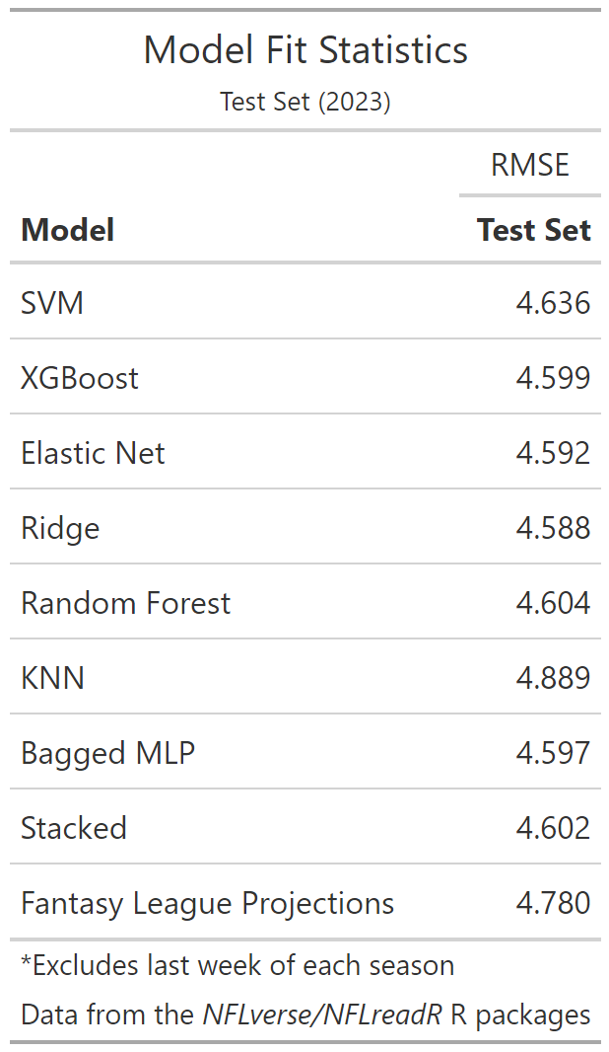Click the Stacked model name
The image size is (609, 1052).
74,827
